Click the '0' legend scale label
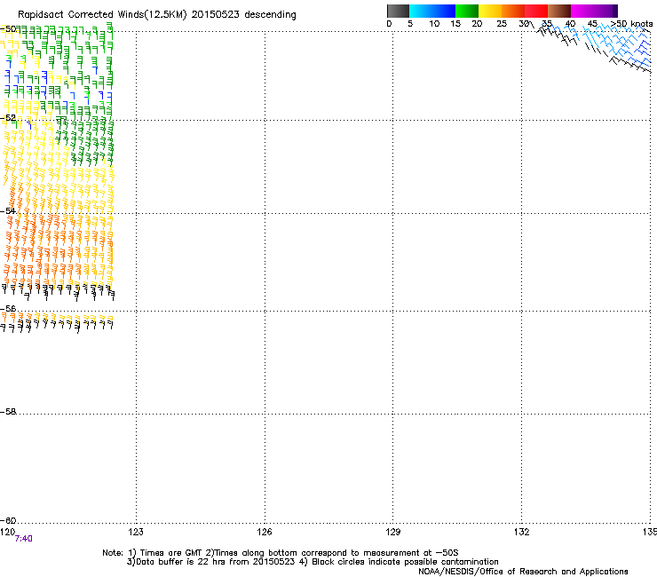 coord(389,24)
